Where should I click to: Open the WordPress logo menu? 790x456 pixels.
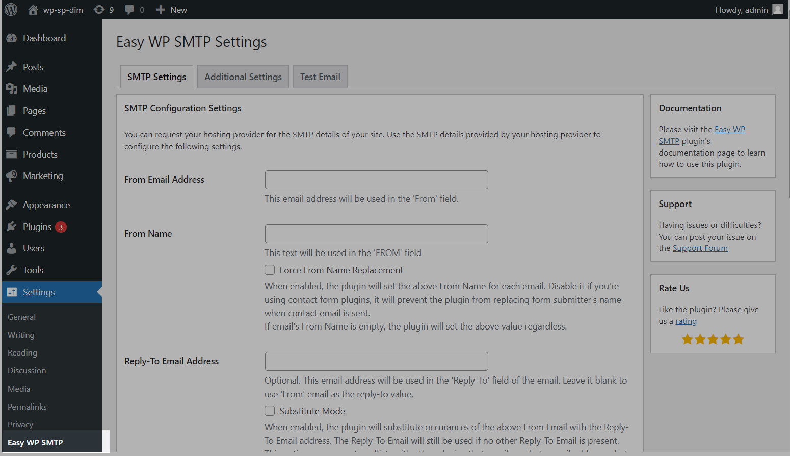11,10
